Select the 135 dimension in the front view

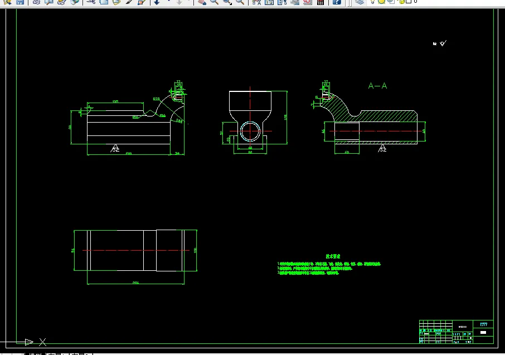115,101
